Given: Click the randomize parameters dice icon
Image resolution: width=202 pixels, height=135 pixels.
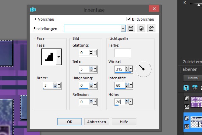Looking at the screenshot, I should click(x=141, y=29).
